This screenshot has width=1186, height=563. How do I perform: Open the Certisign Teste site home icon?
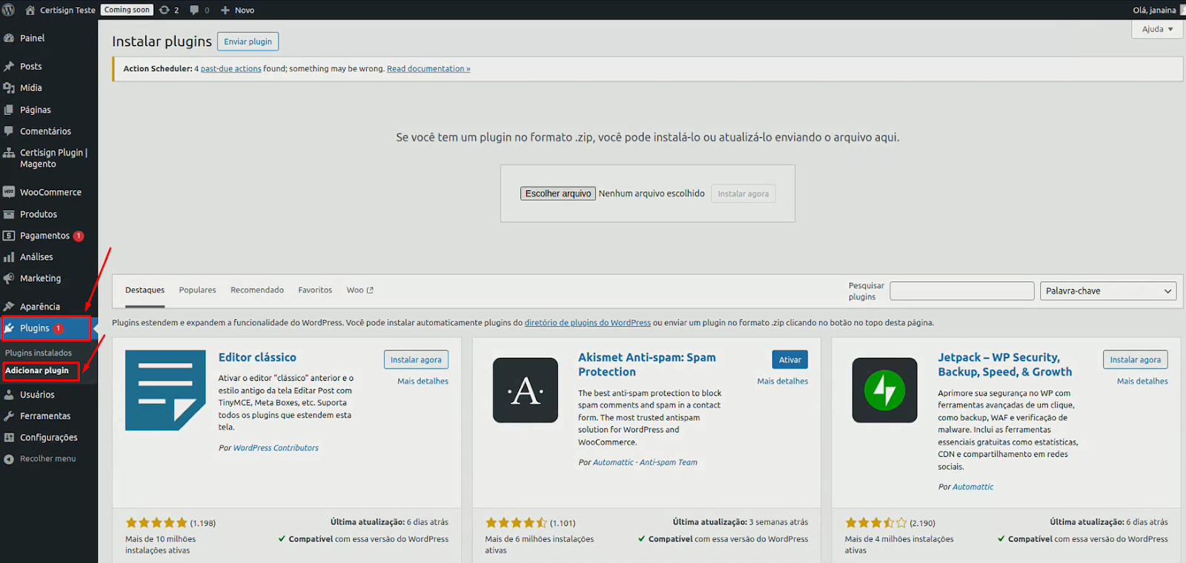click(x=30, y=10)
